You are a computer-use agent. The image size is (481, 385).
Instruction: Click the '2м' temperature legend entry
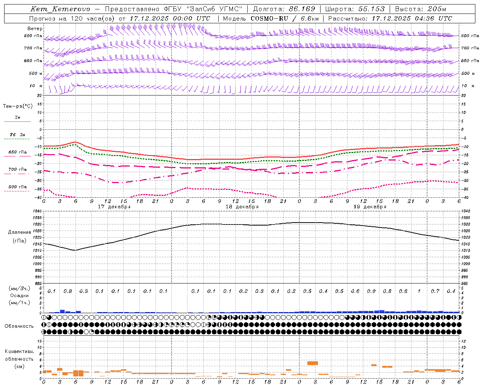point(18,118)
